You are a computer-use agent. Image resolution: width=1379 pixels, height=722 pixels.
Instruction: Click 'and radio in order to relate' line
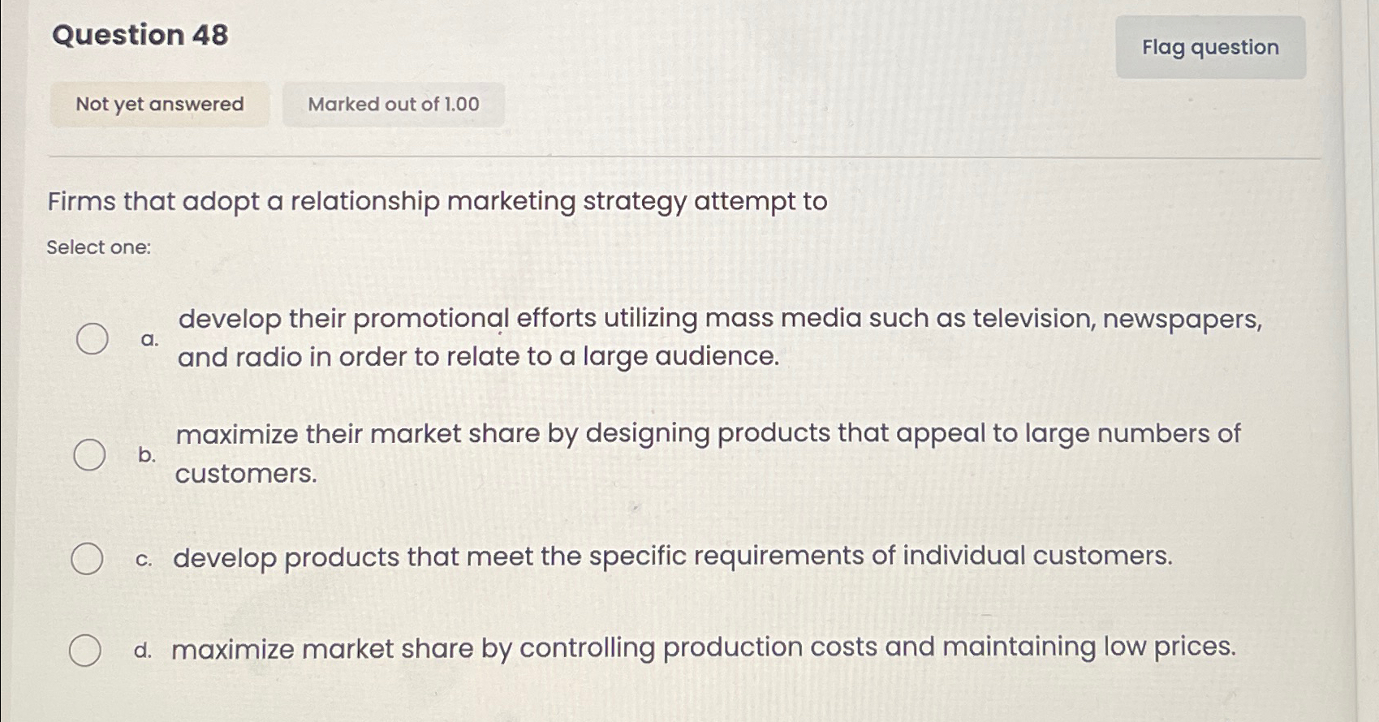(x=478, y=357)
